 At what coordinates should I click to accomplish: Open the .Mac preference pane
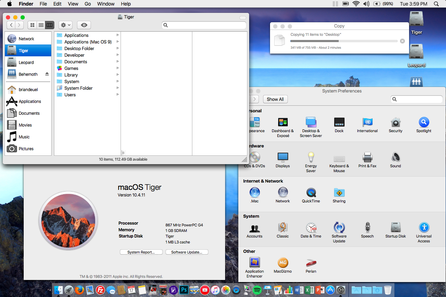pos(255,192)
